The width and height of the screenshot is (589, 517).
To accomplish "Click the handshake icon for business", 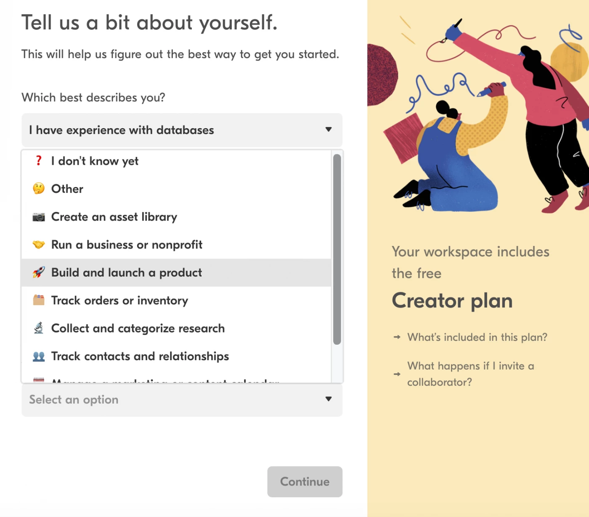I will [39, 245].
